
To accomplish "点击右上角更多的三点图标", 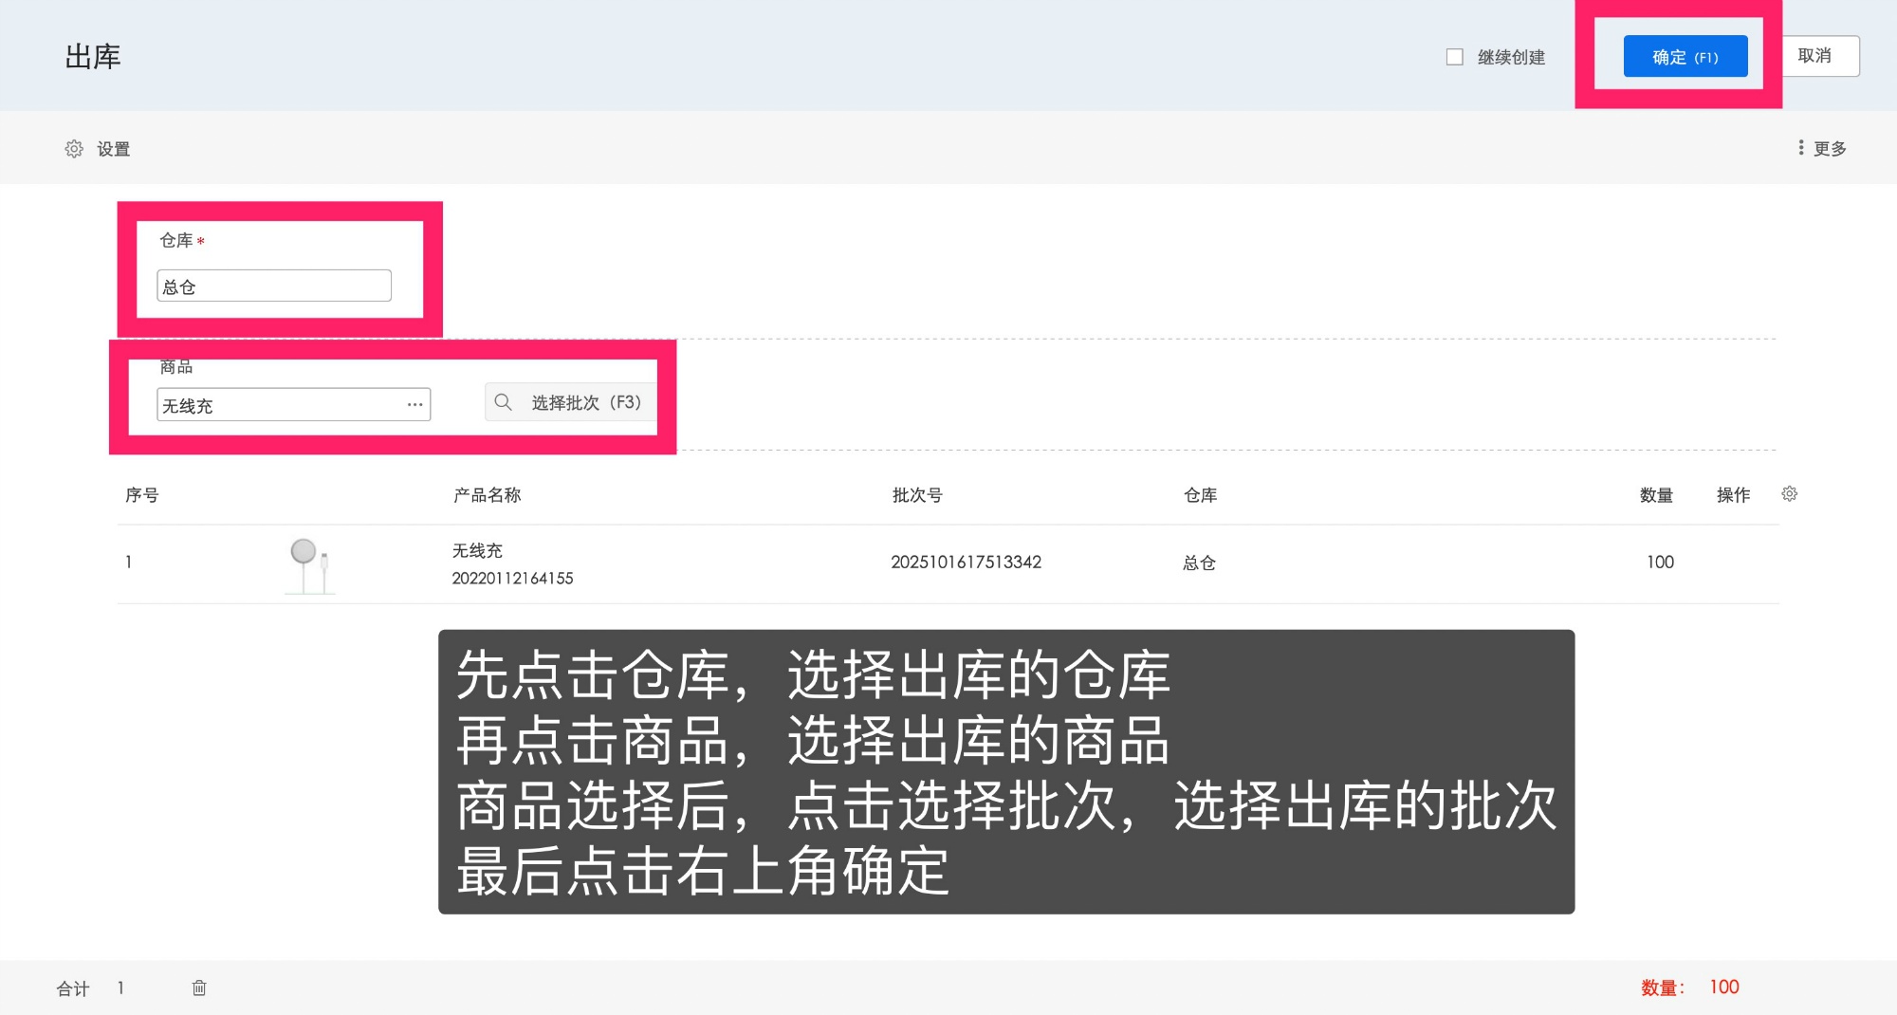I will pos(1801,148).
